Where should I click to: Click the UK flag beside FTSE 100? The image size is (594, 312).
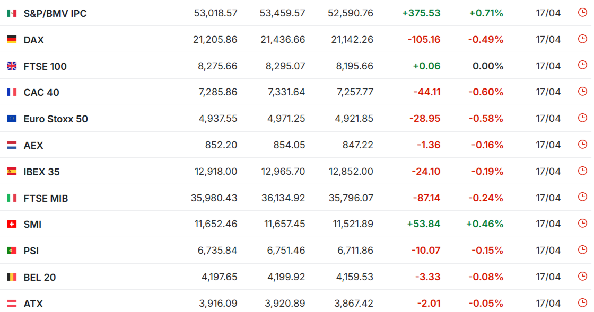click(x=12, y=66)
